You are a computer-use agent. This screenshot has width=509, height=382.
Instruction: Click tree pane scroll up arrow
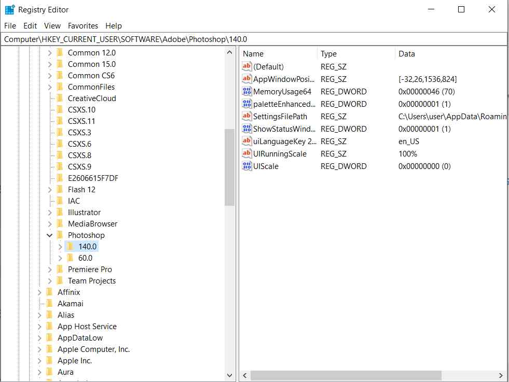[229, 52]
